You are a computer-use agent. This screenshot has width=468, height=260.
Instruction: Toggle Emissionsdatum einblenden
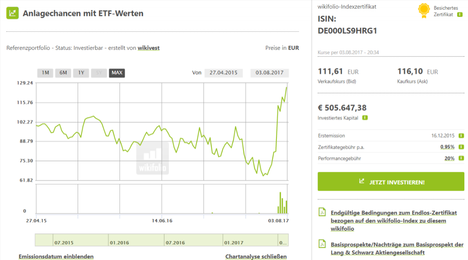(56, 256)
